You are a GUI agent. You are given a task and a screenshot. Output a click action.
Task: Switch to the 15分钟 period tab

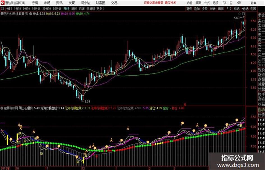[36, 9]
